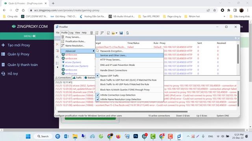Screen dimensions: 252x141
Task: Click the Time/Status column header
Action: click(x=133, y=43)
